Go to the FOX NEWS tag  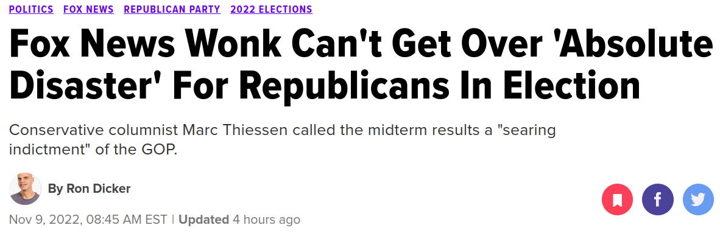coord(88,9)
